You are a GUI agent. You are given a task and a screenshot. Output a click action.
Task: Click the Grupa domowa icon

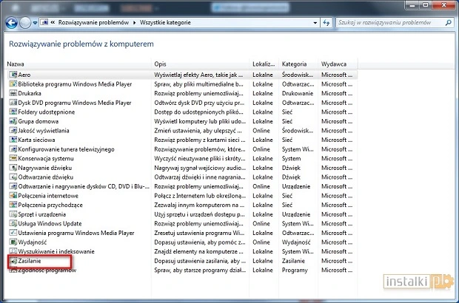(12, 121)
